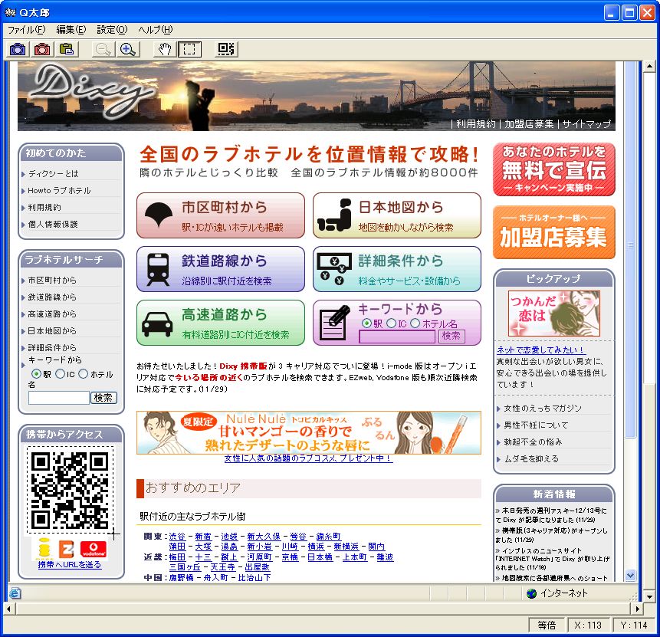Open the サイトマップ link in the header
The image size is (660, 637).
(x=586, y=123)
